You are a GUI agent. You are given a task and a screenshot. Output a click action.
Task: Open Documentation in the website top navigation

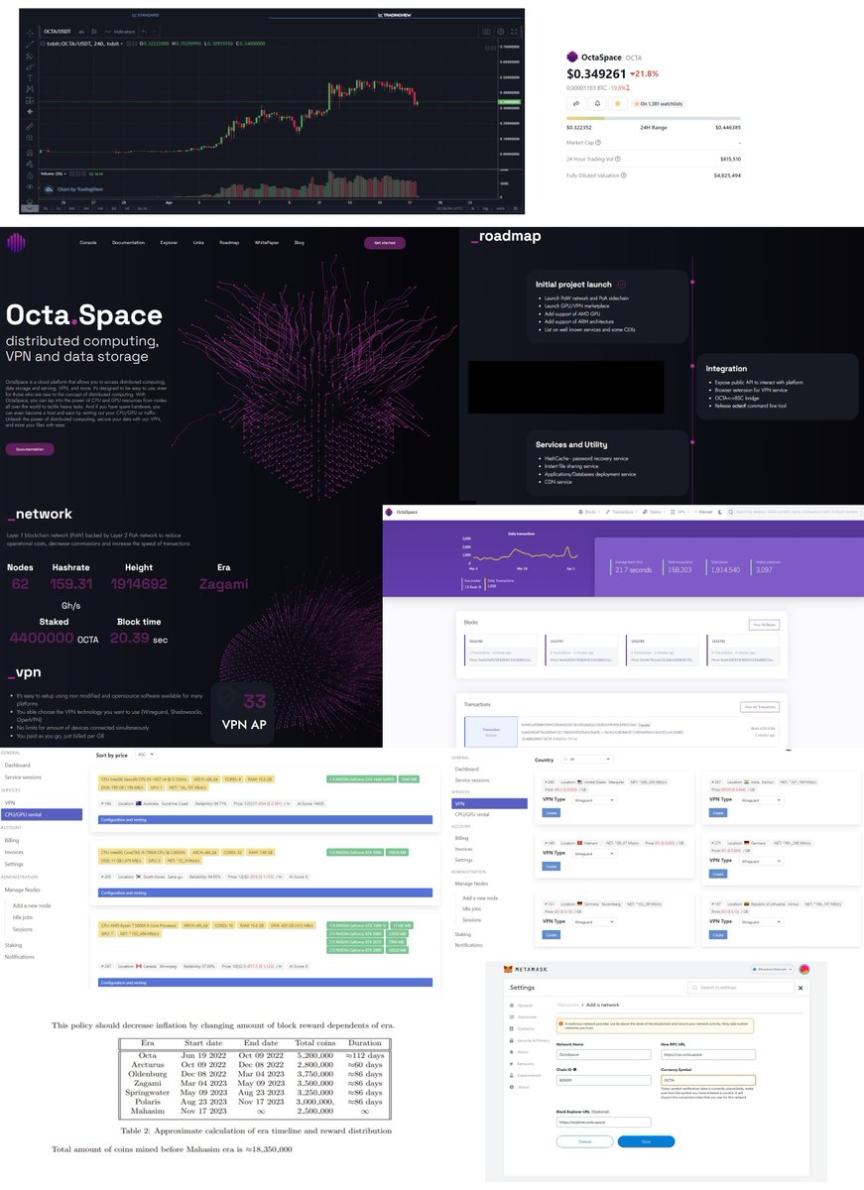(x=128, y=243)
